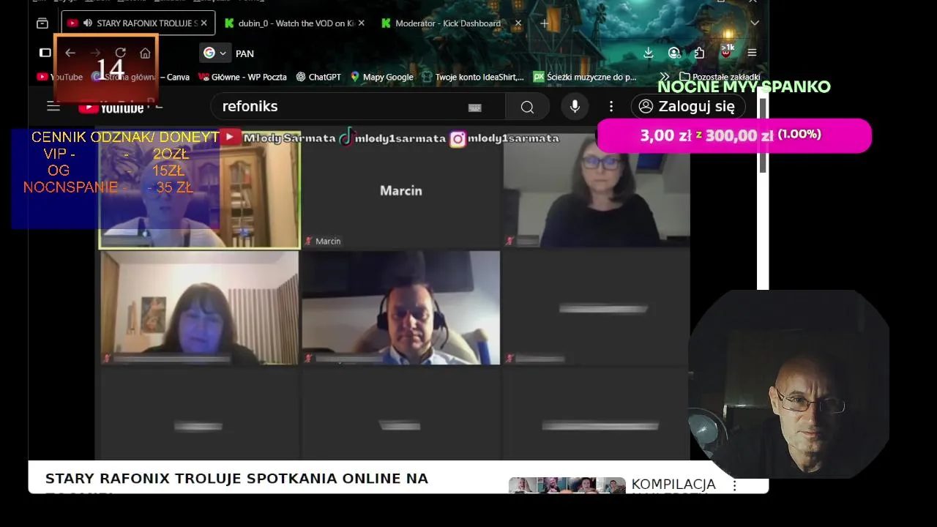Viewport: 937px width, 527px height.
Task: Open Ścieżki muzyczne do p... bookmark
Action: (586, 77)
